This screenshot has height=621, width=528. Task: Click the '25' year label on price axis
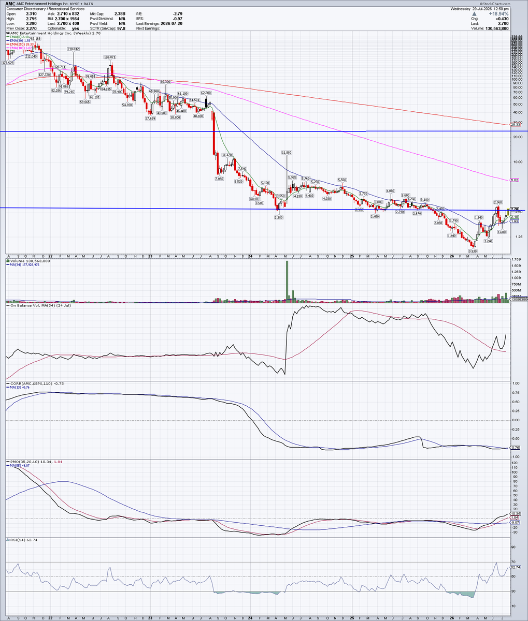click(351, 256)
